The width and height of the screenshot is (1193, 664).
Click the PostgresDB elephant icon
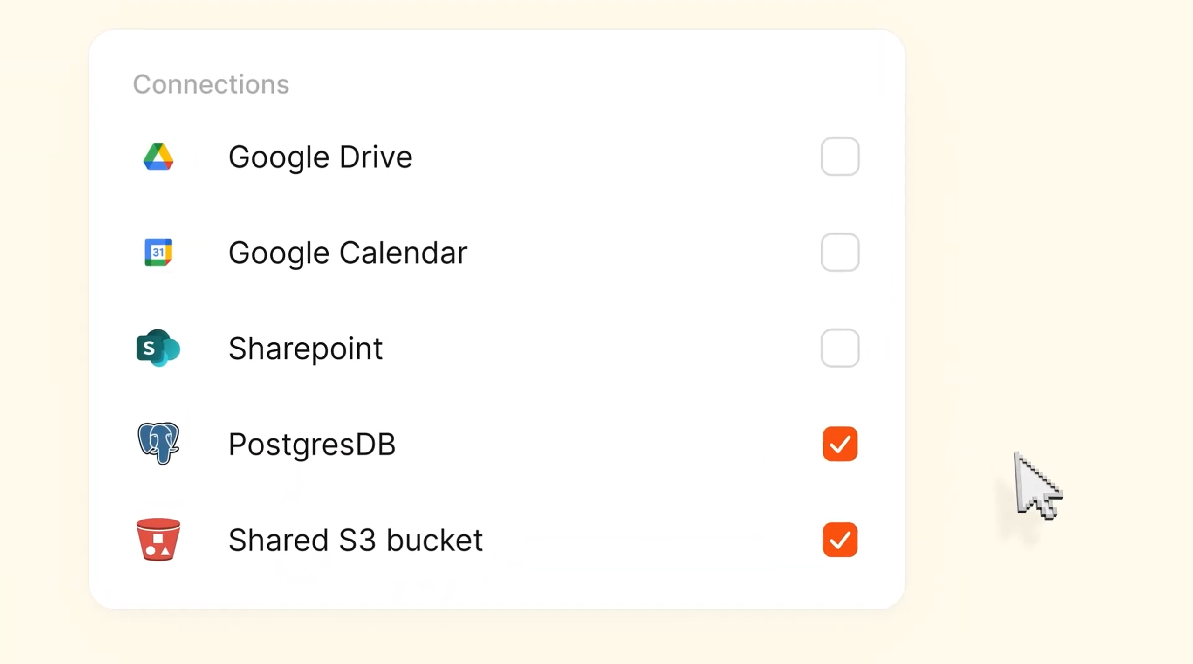click(158, 443)
